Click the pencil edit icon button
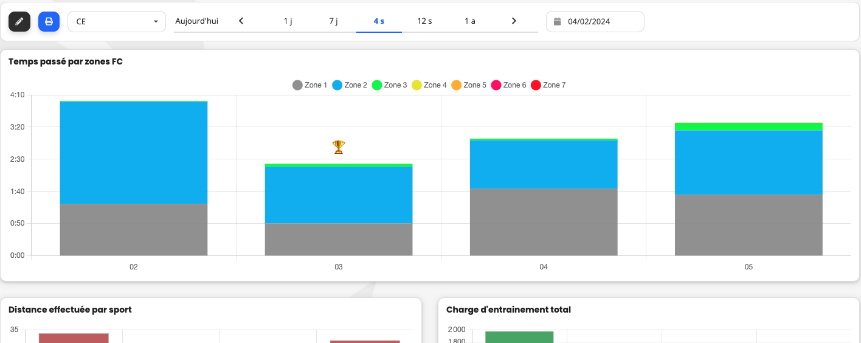The height and width of the screenshot is (343, 861). tap(19, 21)
